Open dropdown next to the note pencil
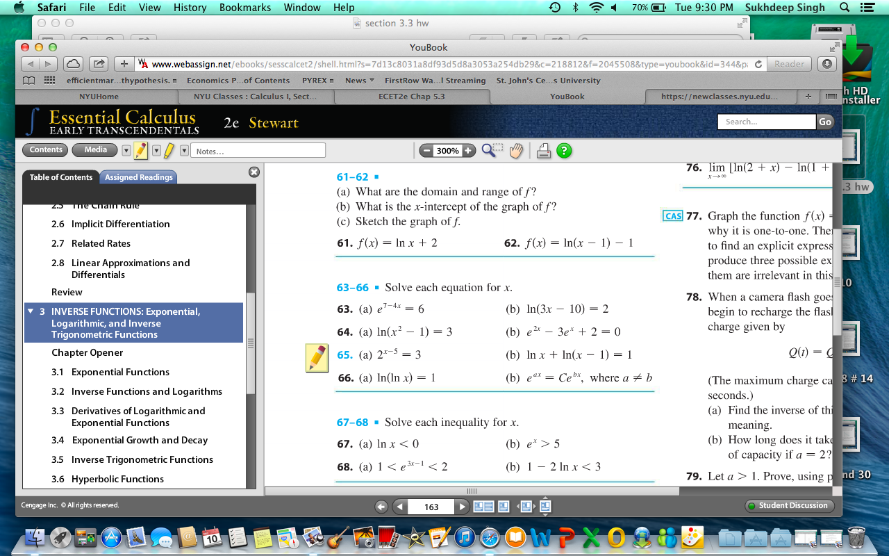Screen dimensions: 889x556 pyautogui.click(x=156, y=151)
